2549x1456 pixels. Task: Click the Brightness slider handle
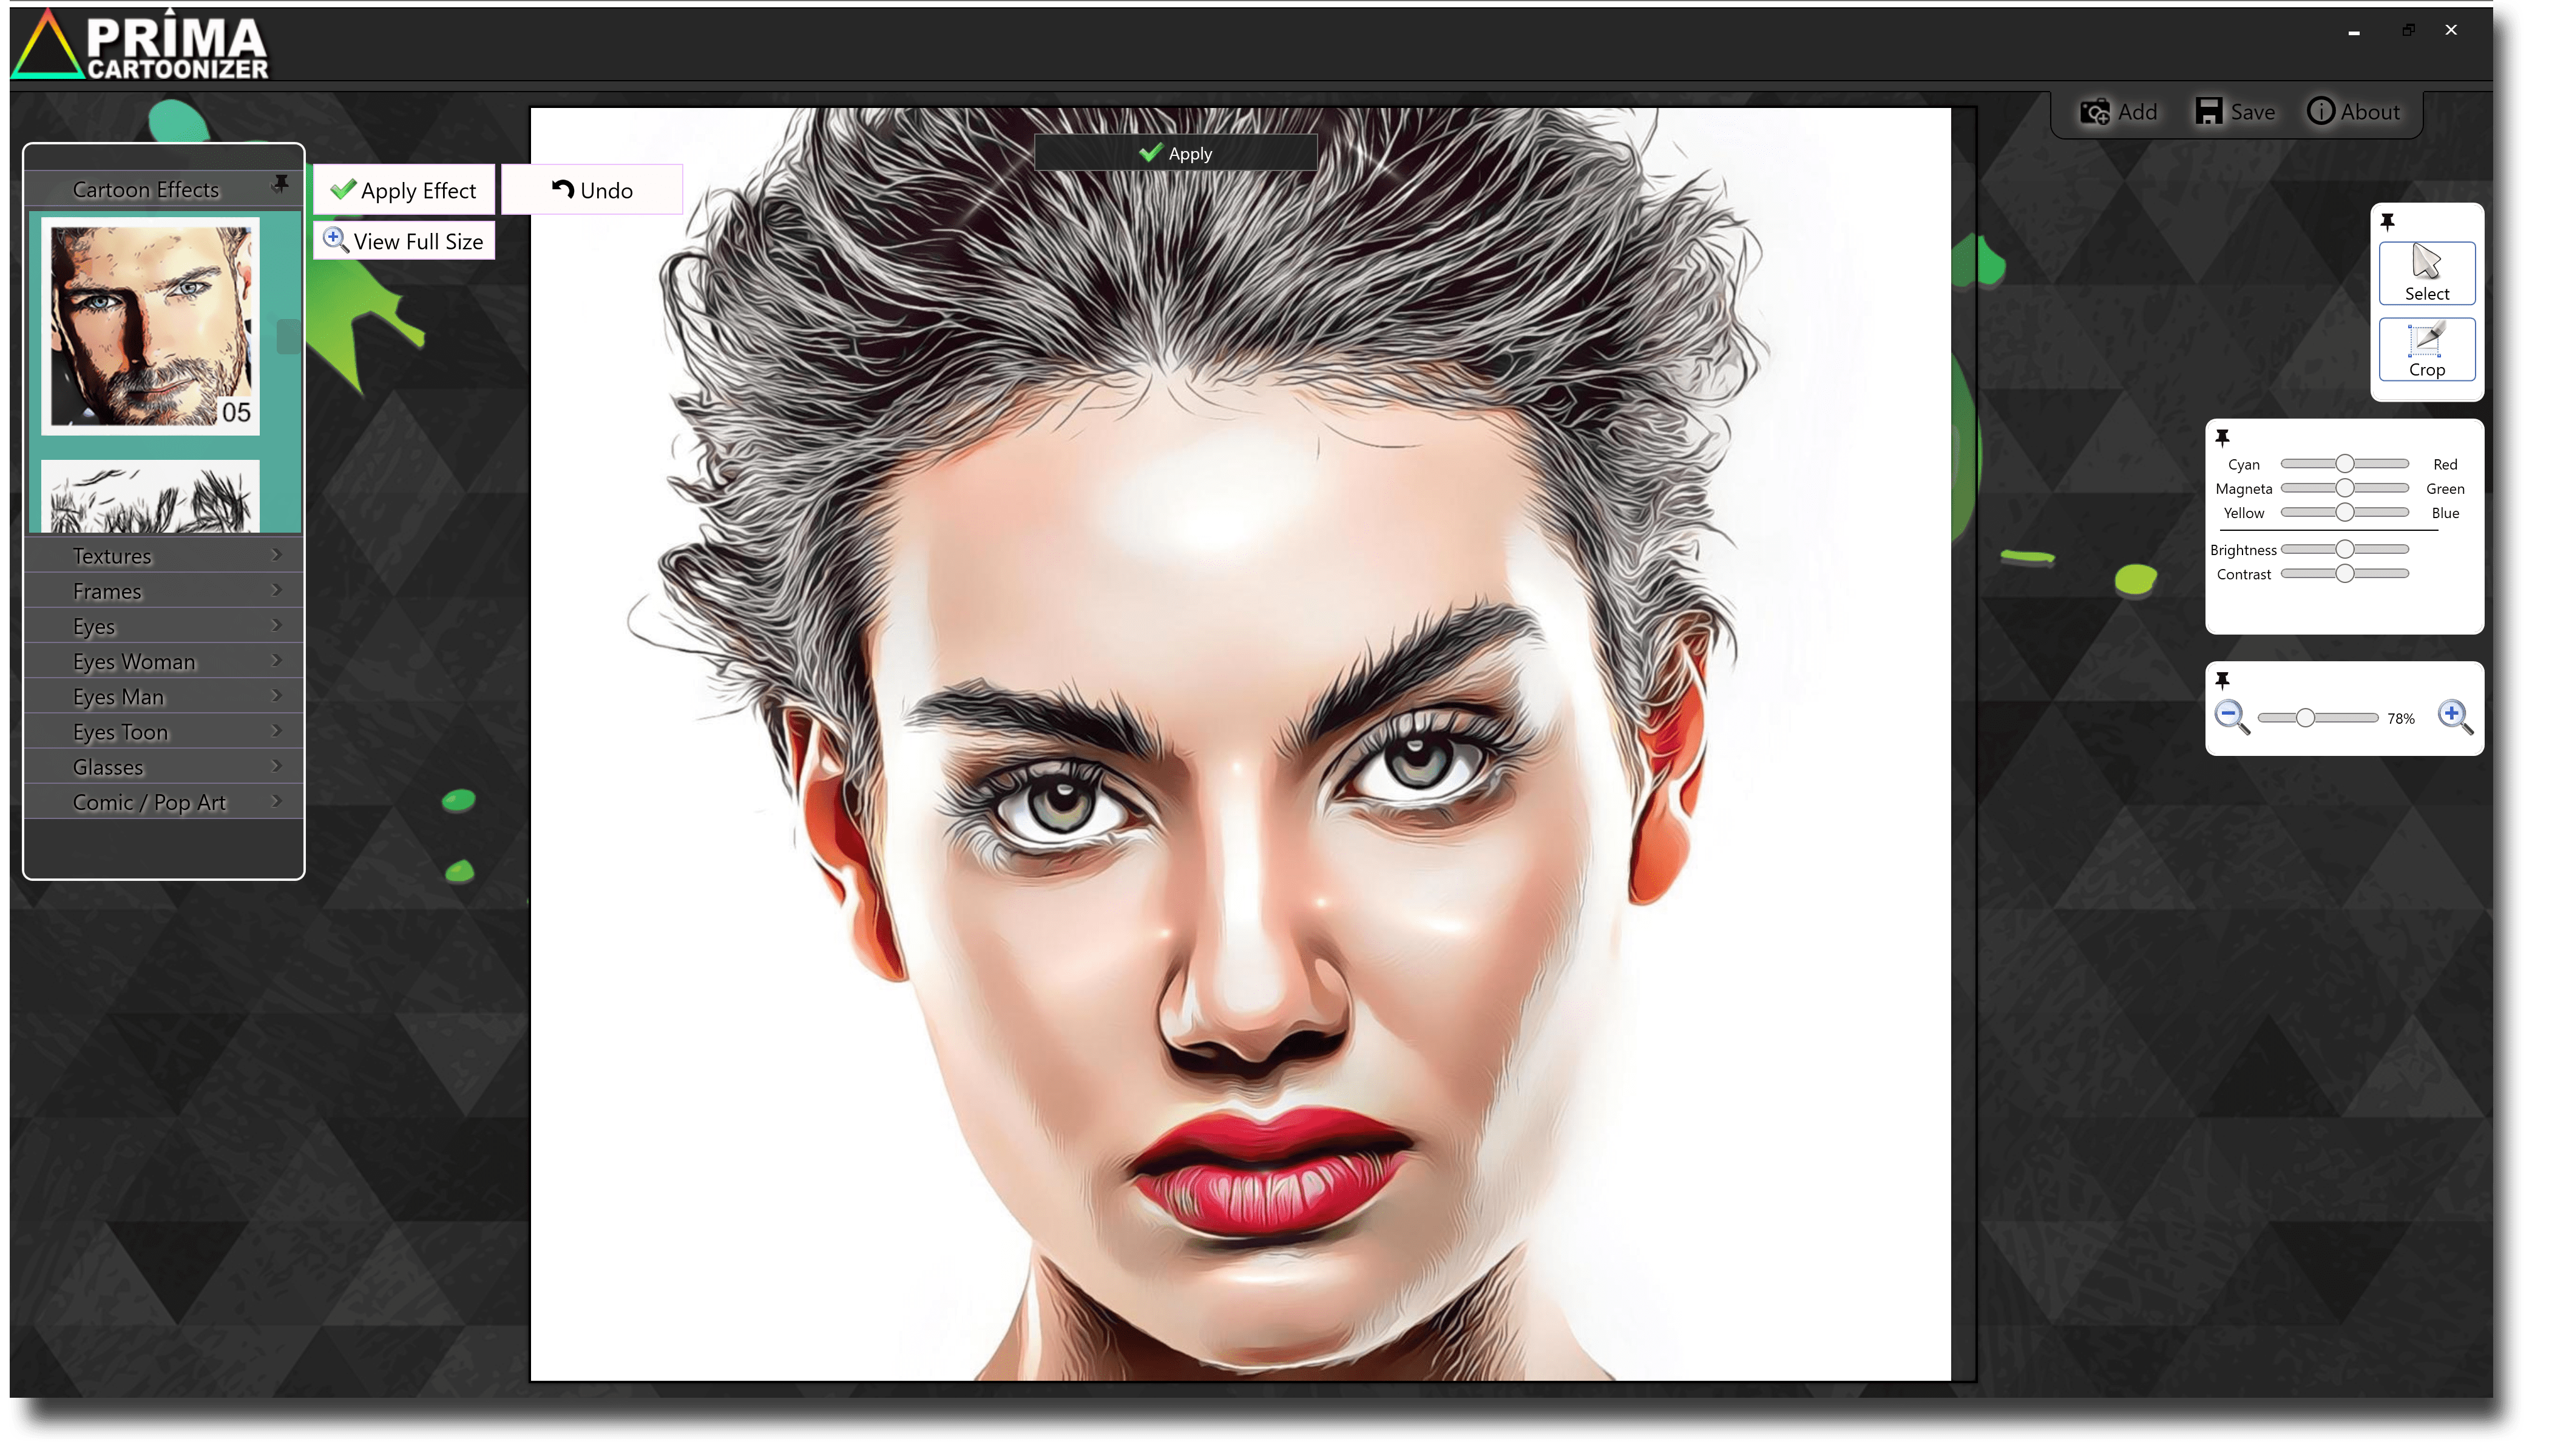click(x=2344, y=549)
